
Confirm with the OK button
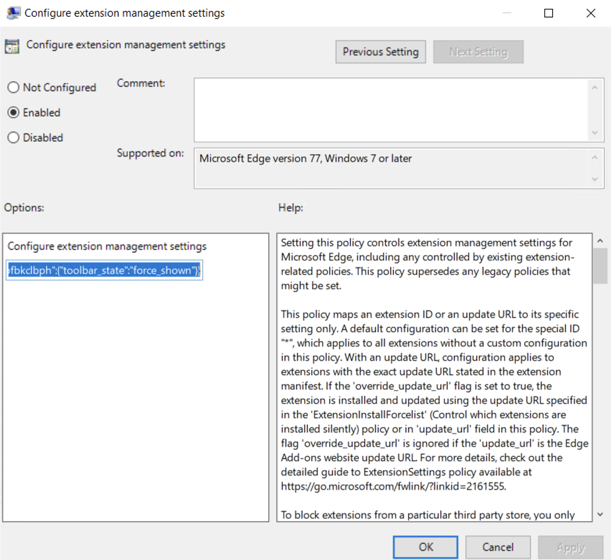(x=426, y=547)
